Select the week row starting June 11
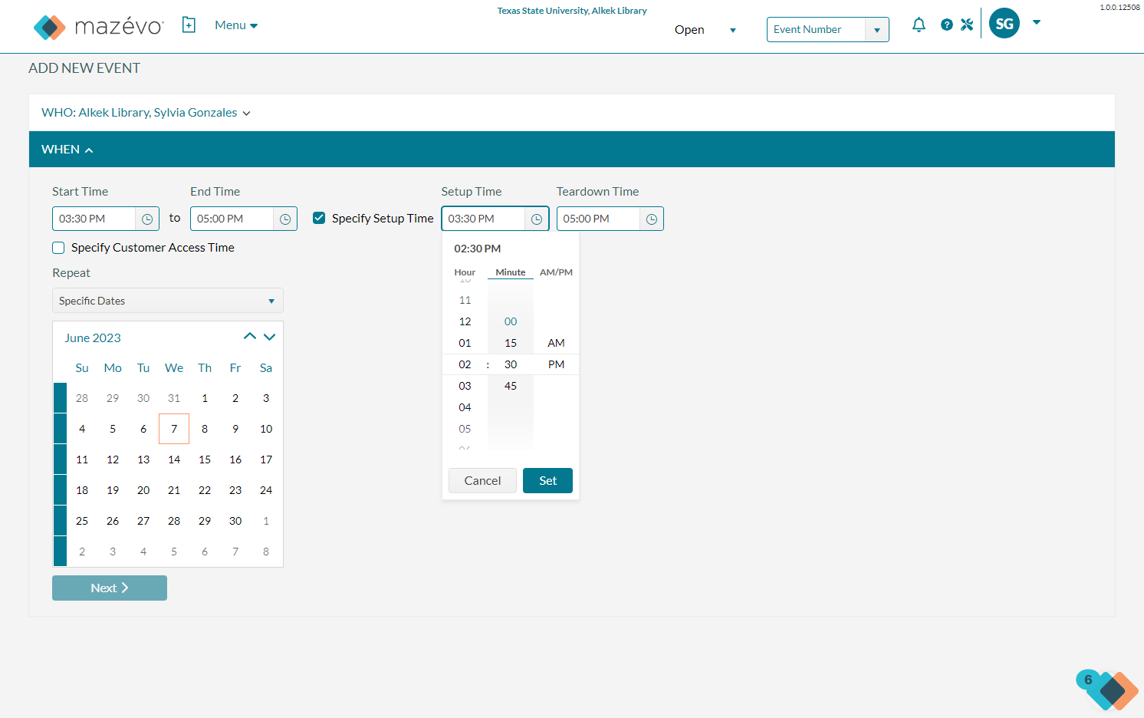This screenshot has height=718, width=1144. coord(60,459)
